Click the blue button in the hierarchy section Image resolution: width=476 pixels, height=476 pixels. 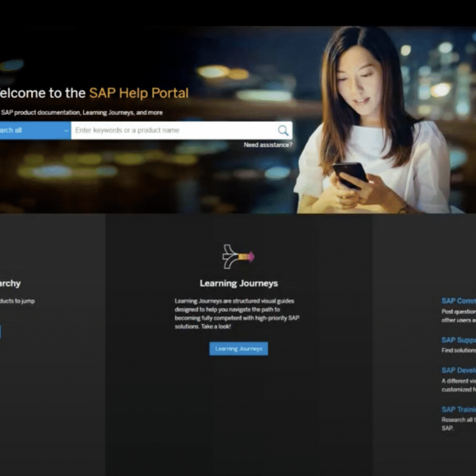tap(1, 332)
